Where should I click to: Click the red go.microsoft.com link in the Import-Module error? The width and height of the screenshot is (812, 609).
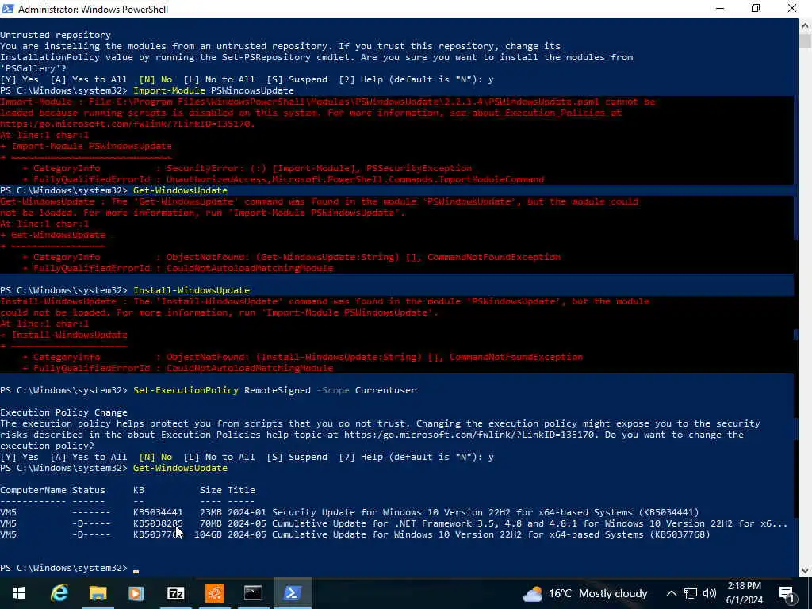128,124
